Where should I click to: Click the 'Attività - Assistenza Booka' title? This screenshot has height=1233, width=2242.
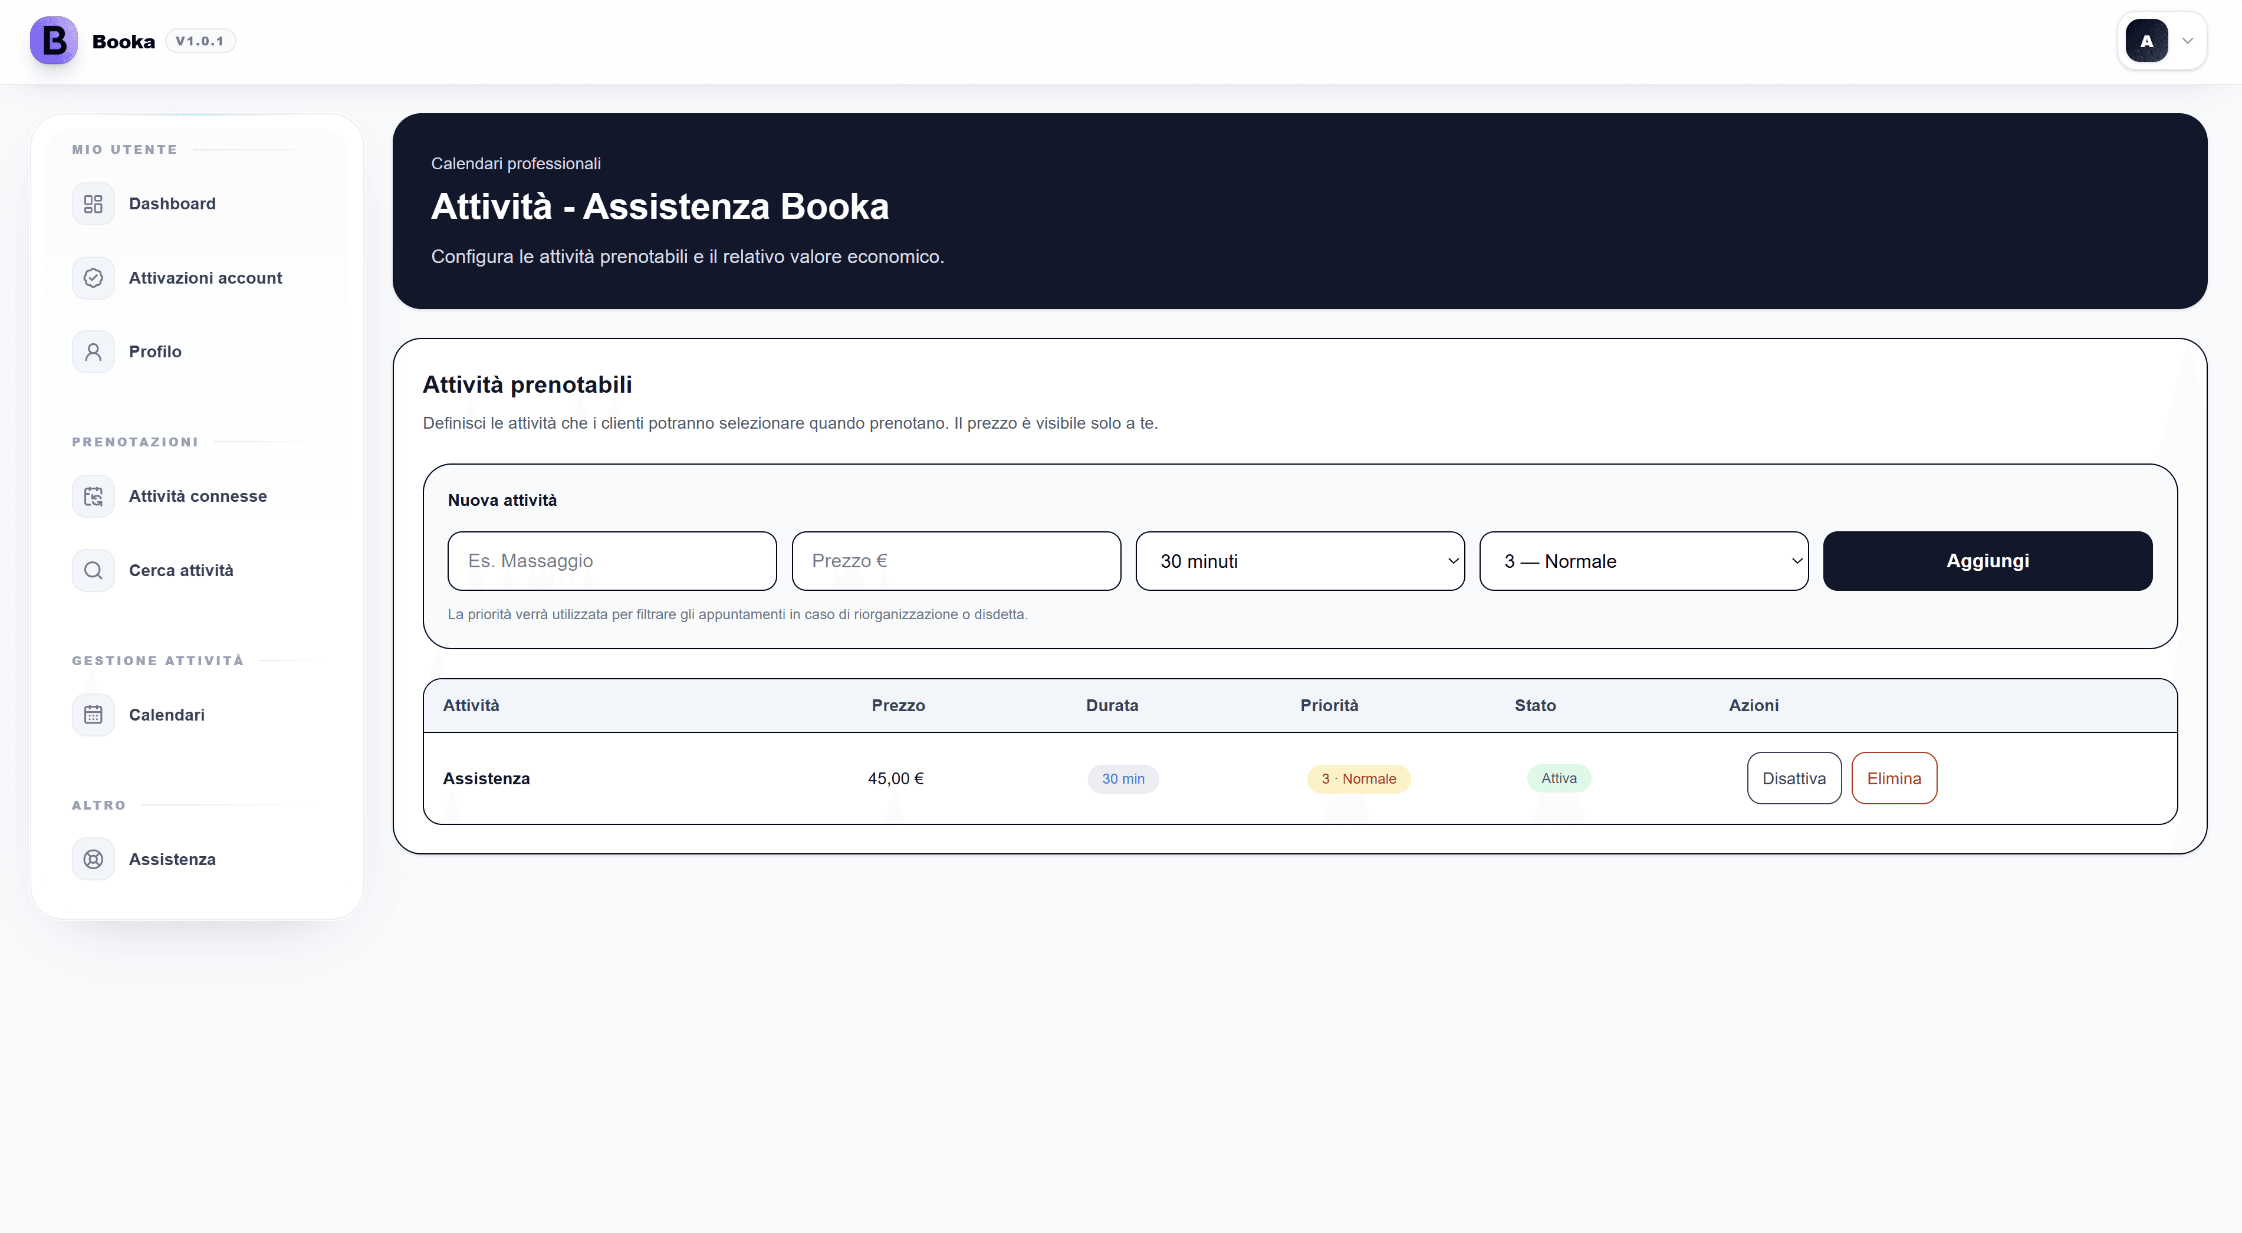[x=660, y=206]
